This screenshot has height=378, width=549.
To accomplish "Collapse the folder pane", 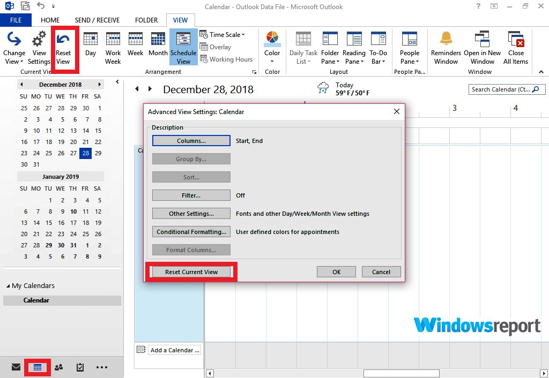I will point(117,82).
